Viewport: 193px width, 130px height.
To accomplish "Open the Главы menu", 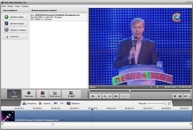I will tap(17, 6).
